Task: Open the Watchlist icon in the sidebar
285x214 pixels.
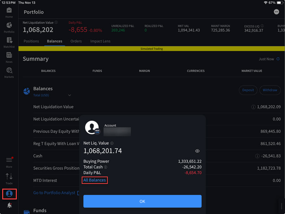Action: pos(9,40)
